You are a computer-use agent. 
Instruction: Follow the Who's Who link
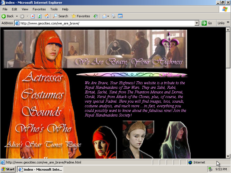[43, 129]
